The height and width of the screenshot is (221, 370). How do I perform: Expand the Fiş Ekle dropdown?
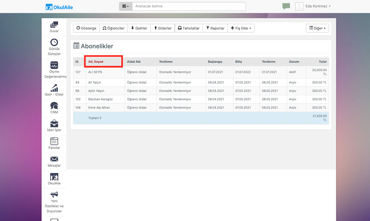(241, 28)
